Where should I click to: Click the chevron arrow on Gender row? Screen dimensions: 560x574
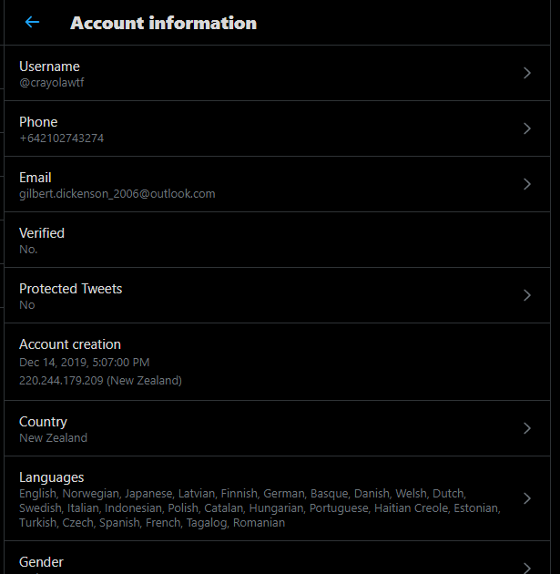[x=527, y=566]
